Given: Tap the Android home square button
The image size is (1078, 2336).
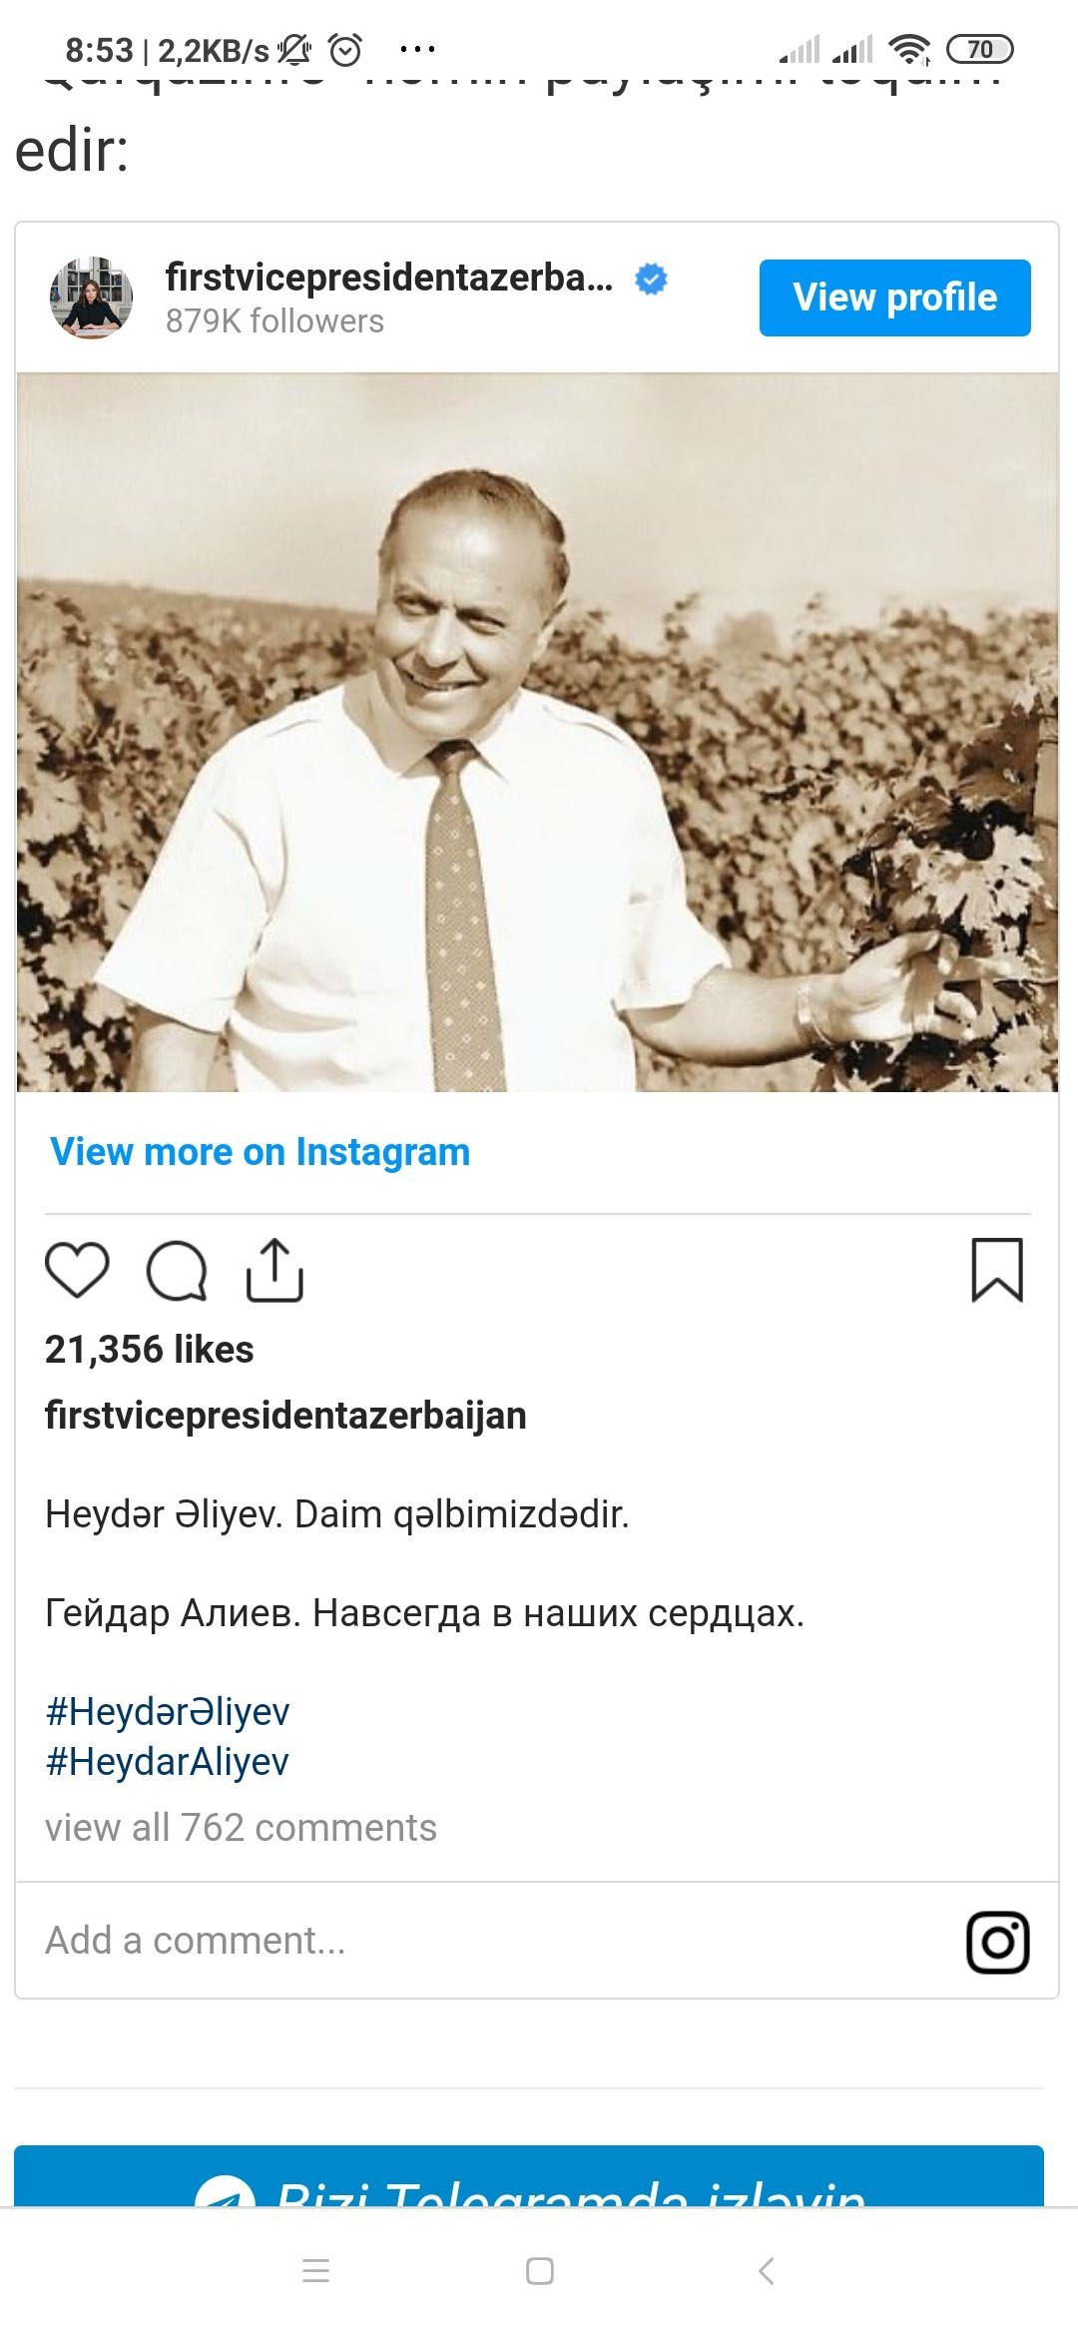Looking at the screenshot, I should coord(539,2271).
